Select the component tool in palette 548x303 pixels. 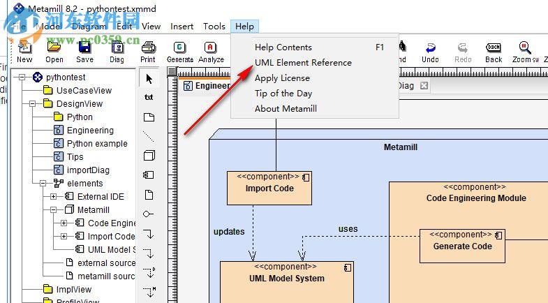(x=149, y=175)
